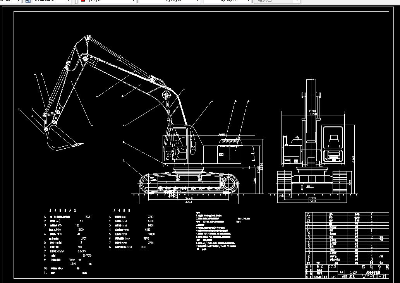Click row number 10 in the parts list
This screenshot has width=400, height=283.
pyautogui.click(x=308, y=230)
